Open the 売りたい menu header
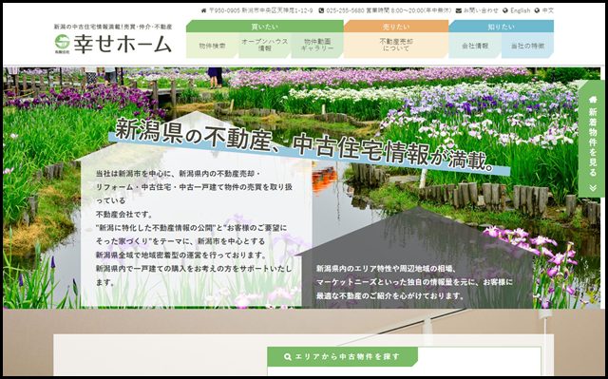 (x=396, y=27)
